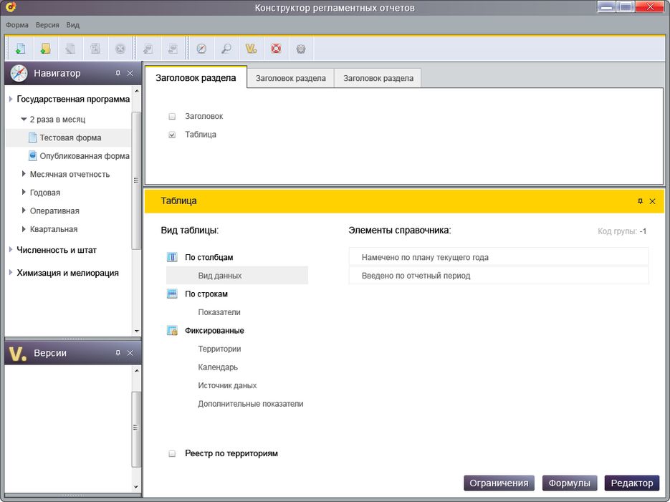Tick the Реестр по территориям checkbox
The image size is (670, 502).
[x=172, y=453]
